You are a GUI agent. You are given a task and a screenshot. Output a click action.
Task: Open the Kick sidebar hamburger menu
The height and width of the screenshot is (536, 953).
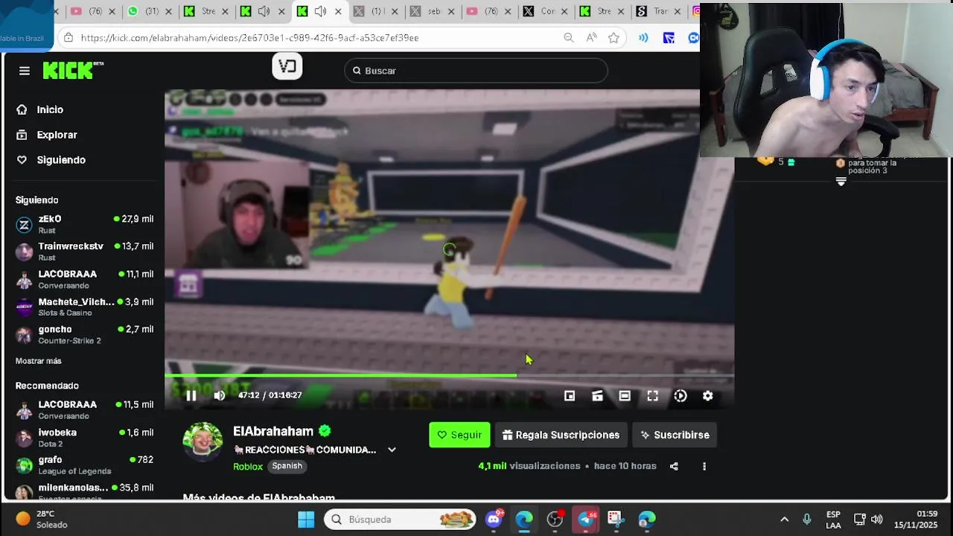[x=25, y=71]
